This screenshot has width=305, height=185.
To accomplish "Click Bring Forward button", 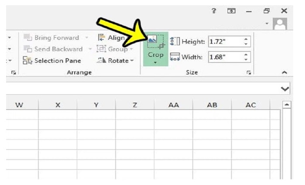I will 52,38.
